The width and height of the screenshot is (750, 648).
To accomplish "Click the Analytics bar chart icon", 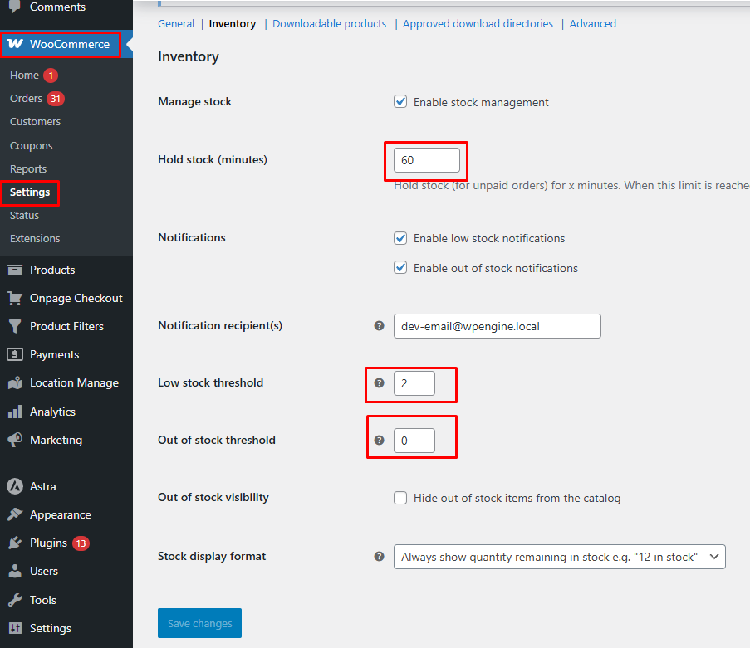I will click(x=14, y=412).
